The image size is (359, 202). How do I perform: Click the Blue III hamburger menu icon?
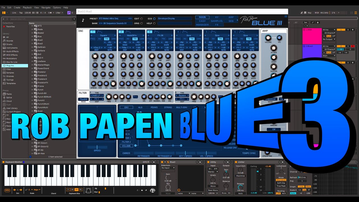point(286,17)
